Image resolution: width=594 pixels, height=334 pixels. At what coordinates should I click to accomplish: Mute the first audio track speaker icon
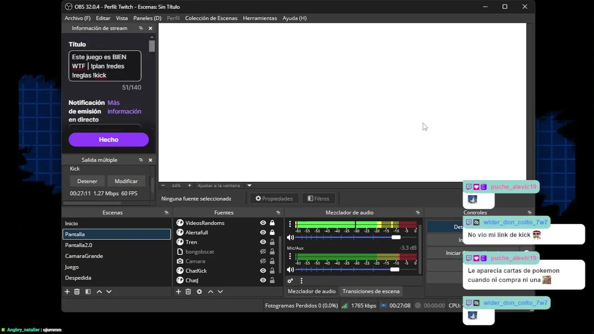290,238
